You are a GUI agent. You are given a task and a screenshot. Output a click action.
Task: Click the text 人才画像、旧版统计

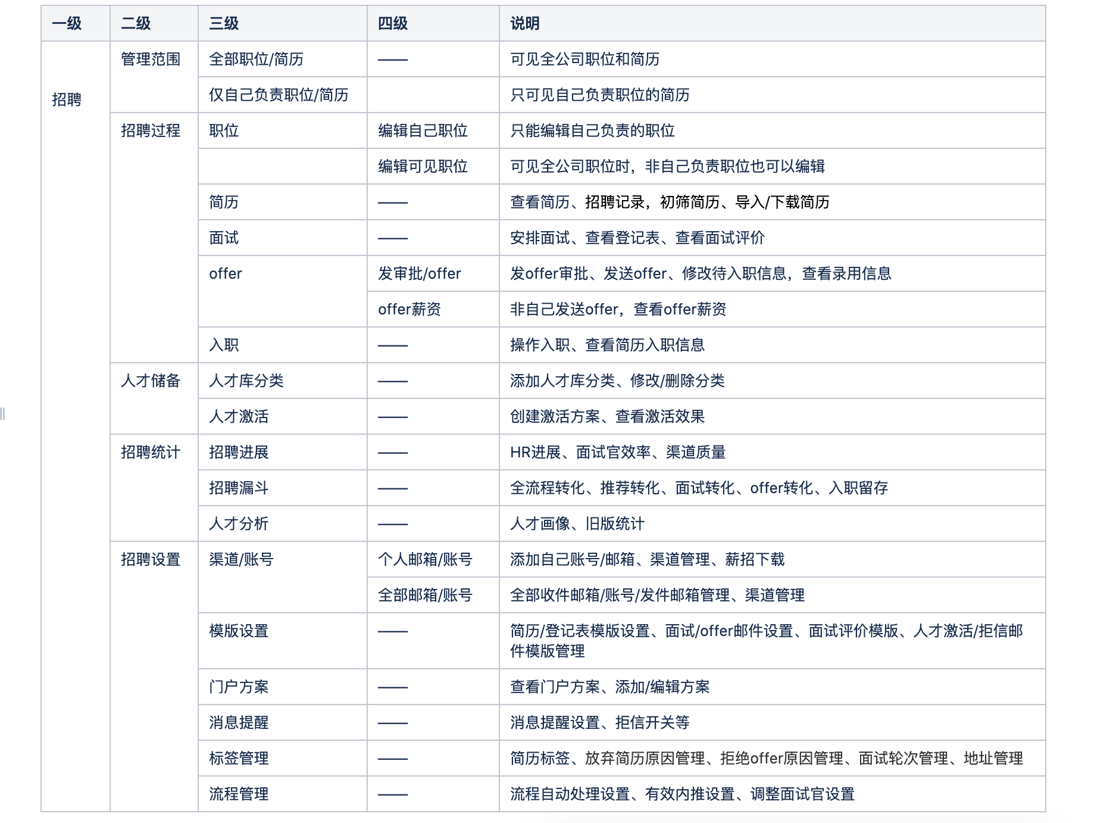577,524
